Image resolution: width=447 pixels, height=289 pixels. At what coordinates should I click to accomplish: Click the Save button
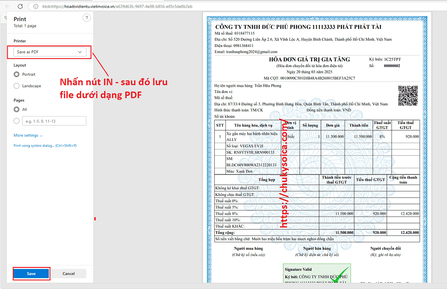pos(31,273)
